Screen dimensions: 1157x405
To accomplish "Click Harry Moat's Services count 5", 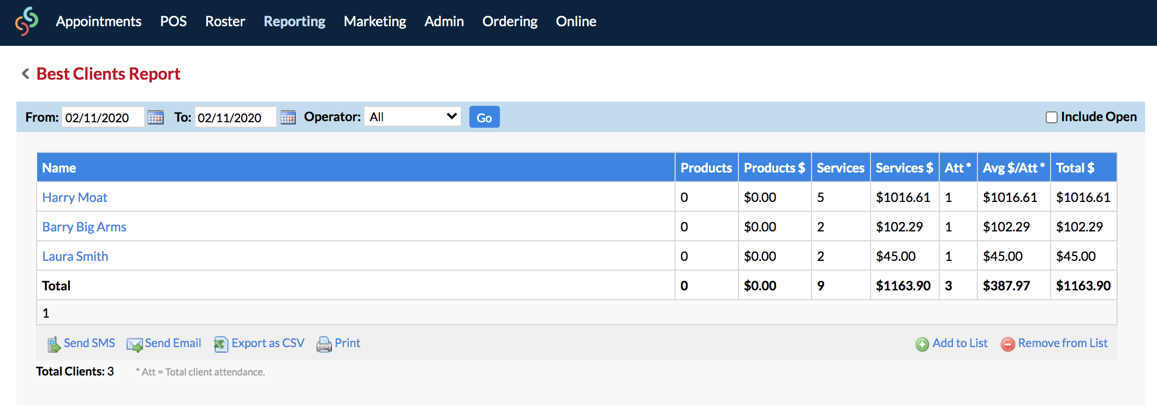I will tap(820, 197).
